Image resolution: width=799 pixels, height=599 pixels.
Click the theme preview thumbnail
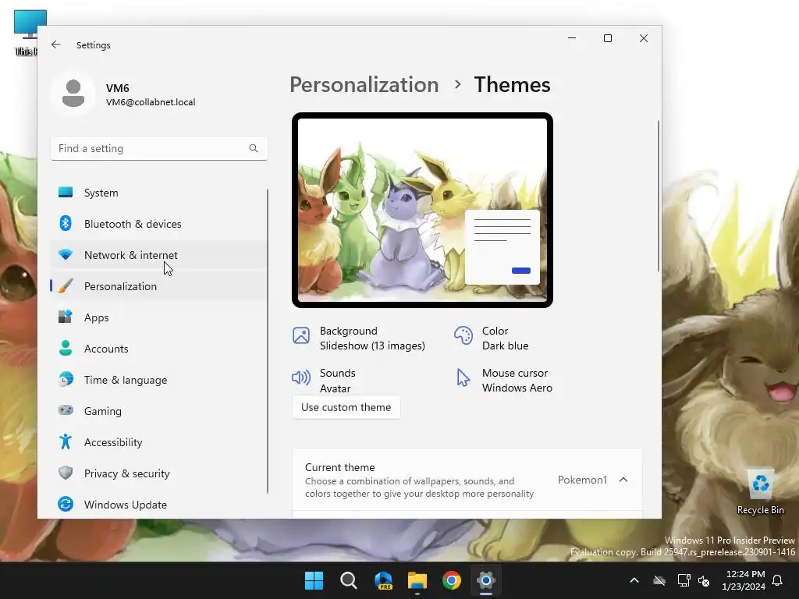click(422, 210)
